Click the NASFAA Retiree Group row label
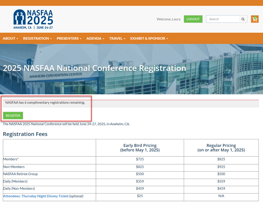This screenshot has height=202, width=263. [20, 174]
